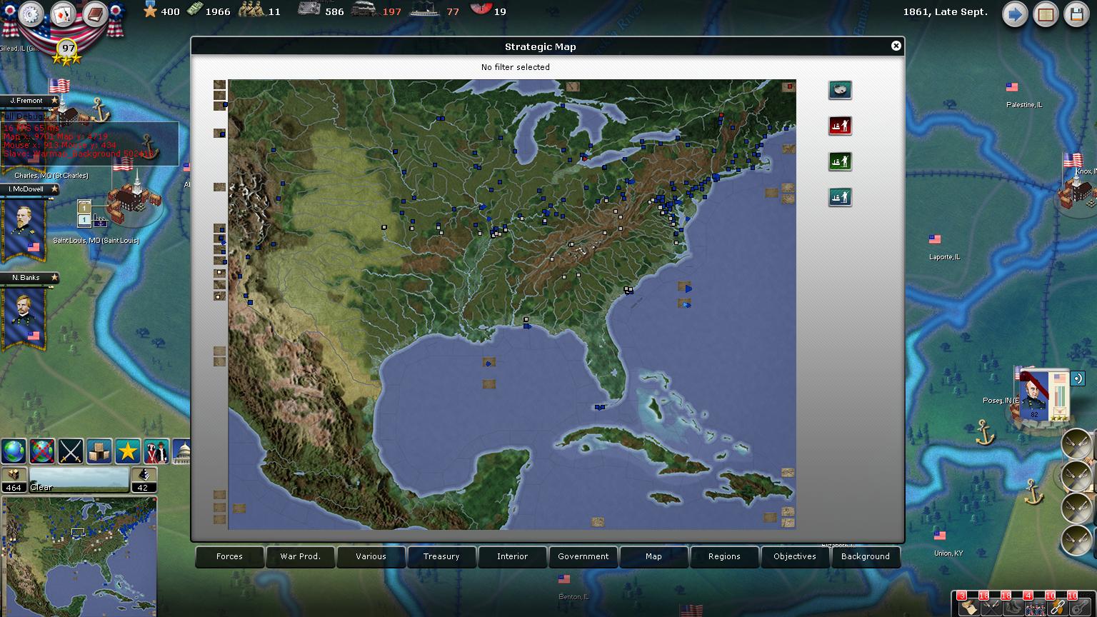Click the gear options icon at top left
Screen dimensions: 1097x617
[x=31, y=14]
